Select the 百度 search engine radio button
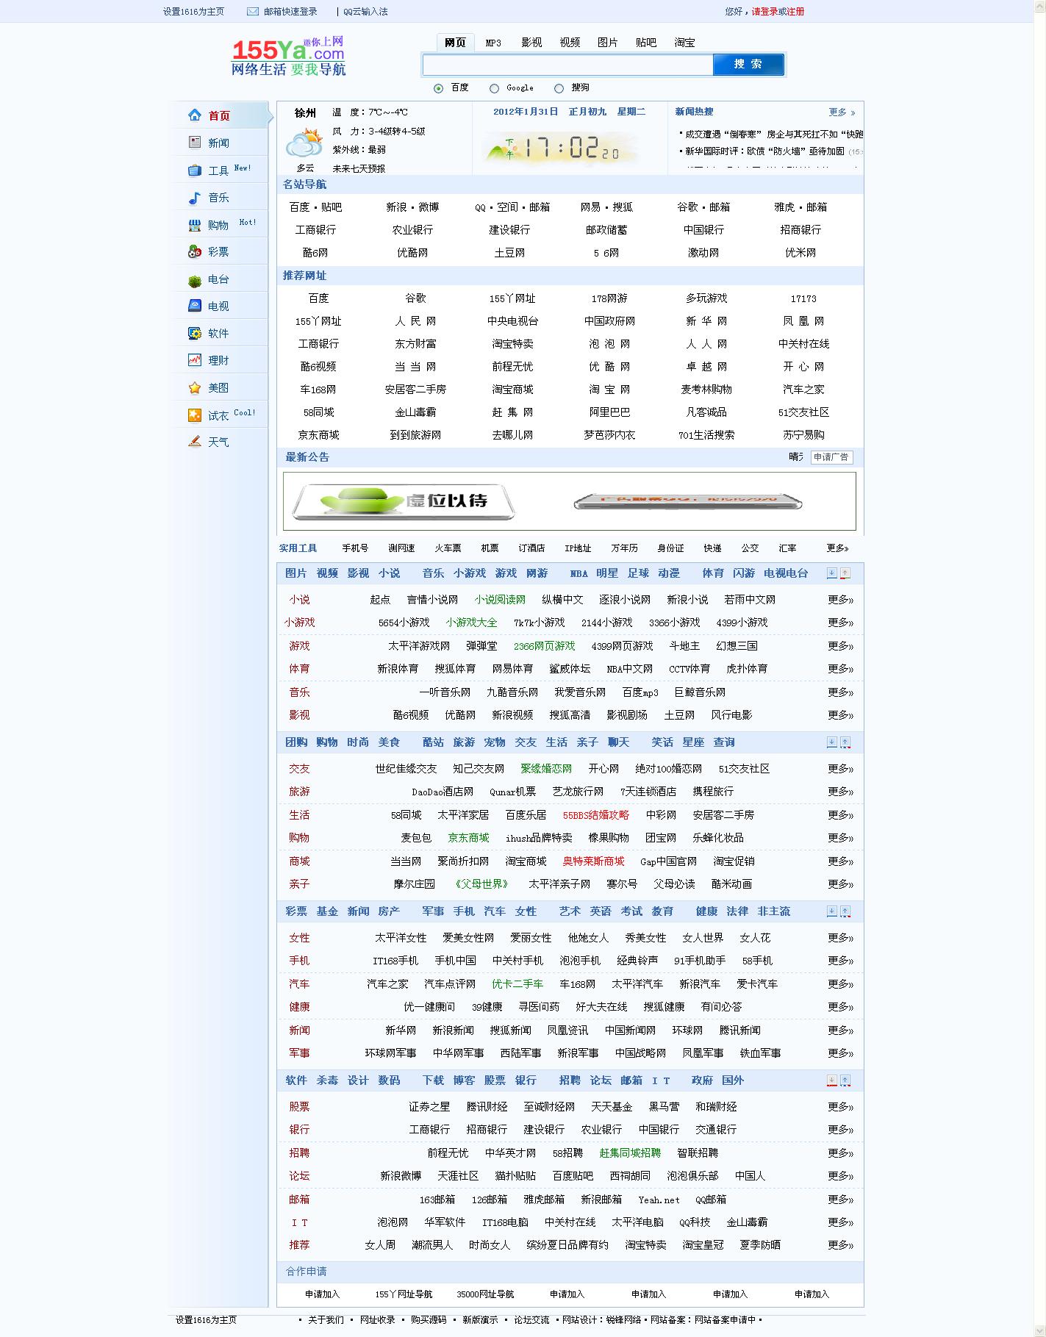Image resolution: width=1046 pixels, height=1337 pixels. click(439, 88)
